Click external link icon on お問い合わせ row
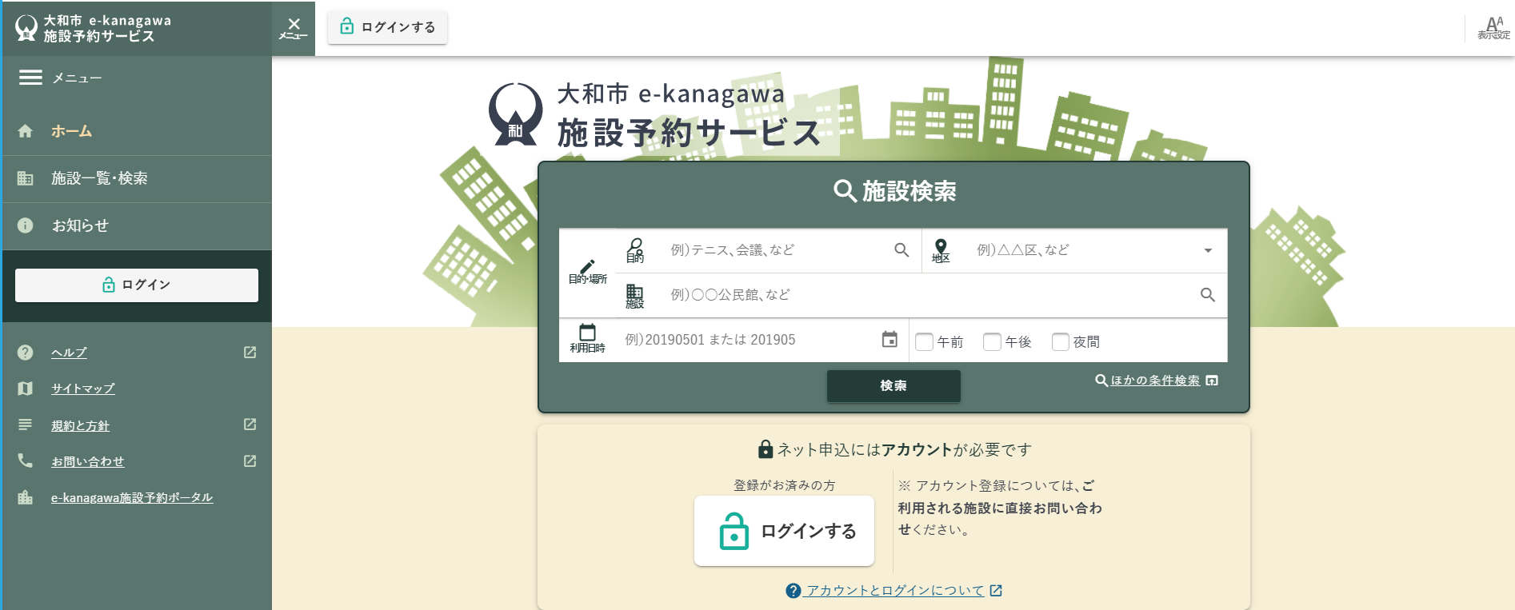The image size is (1515, 610). (x=250, y=461)
